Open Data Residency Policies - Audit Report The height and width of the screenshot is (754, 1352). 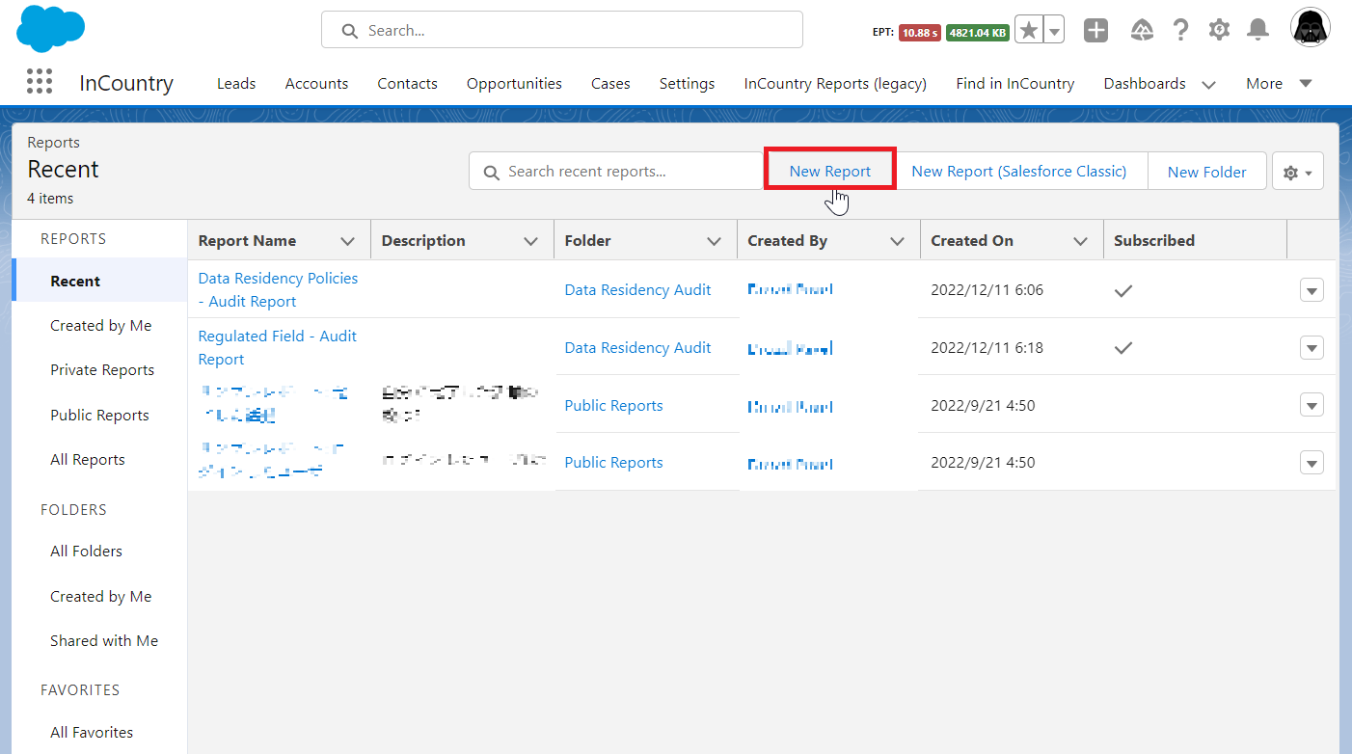(278, 290)
